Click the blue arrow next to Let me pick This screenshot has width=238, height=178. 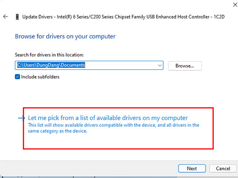21,118
